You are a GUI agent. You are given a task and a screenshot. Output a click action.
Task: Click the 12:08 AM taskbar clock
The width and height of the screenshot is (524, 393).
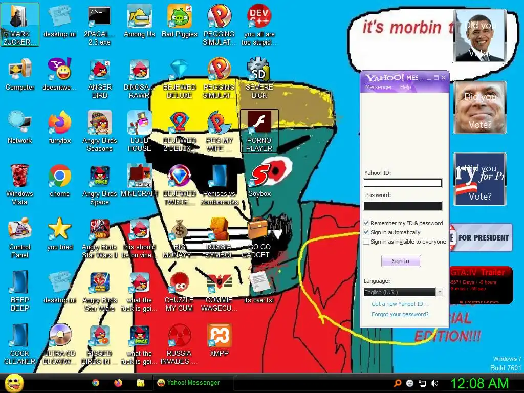click(x=479, y=383)
